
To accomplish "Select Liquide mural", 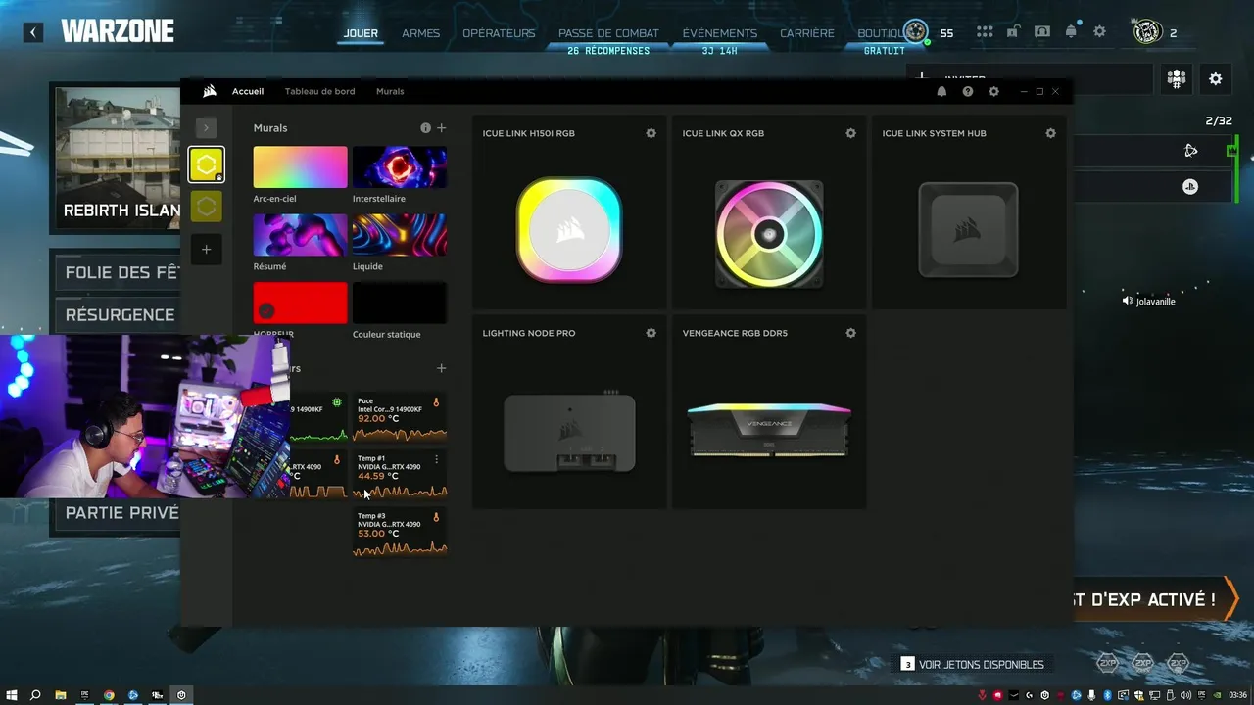I will [400, 235].
